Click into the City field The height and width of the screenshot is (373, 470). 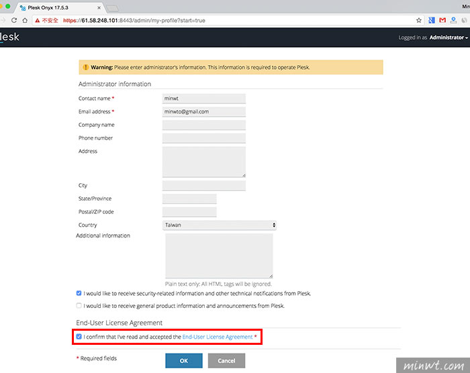coord(204,185)
